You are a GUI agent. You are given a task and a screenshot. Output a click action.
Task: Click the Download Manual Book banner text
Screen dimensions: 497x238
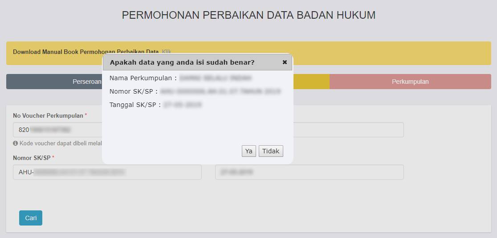pos(86,52)
